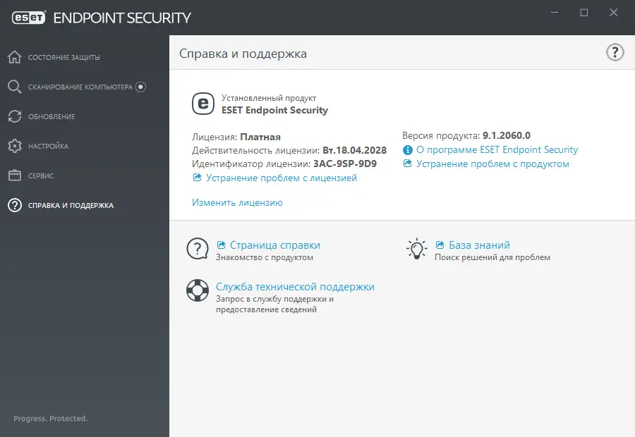Open Изменить лицензию link

tap(237, 203)
